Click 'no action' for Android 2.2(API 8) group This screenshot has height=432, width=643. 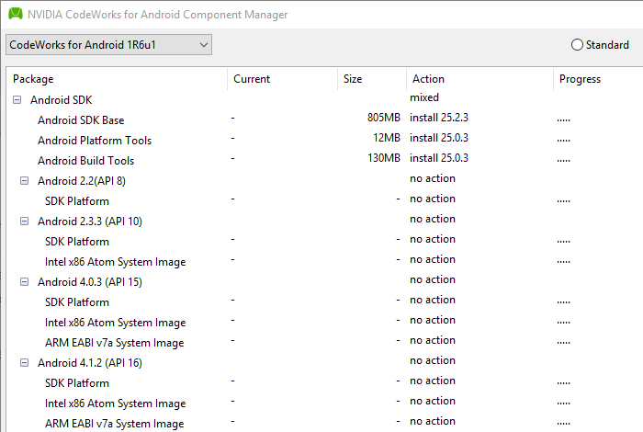click(x=433, y=178)
